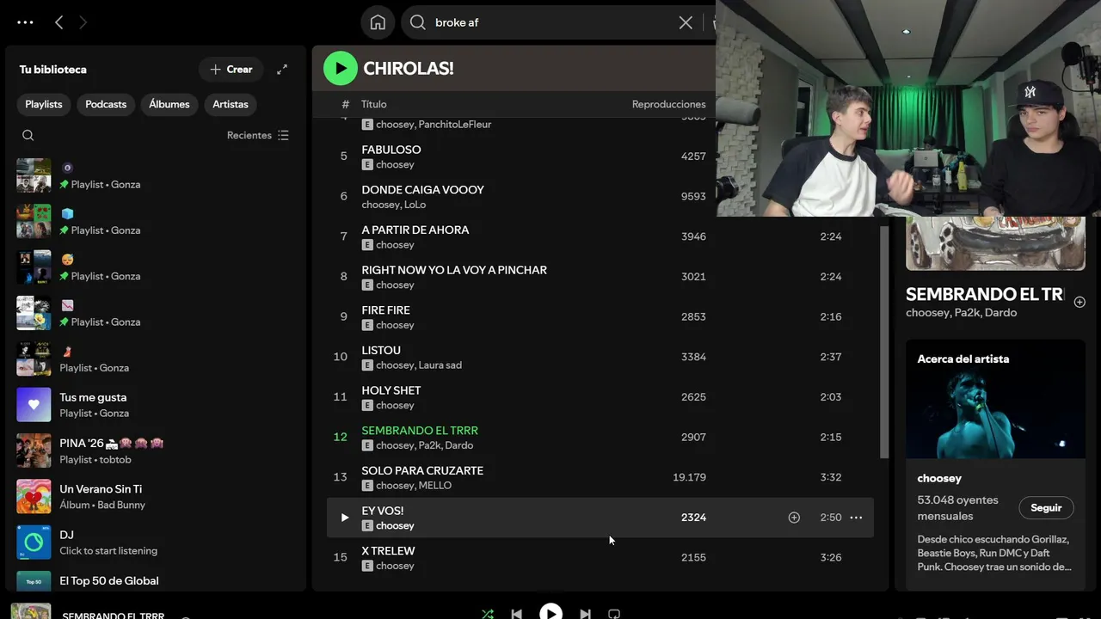
Task: Follow choosey with the Seguir button
Action: 1046,508
